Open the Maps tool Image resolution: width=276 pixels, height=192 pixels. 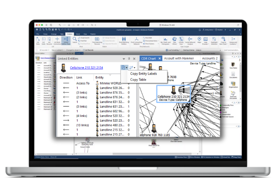tap(199, 40)
